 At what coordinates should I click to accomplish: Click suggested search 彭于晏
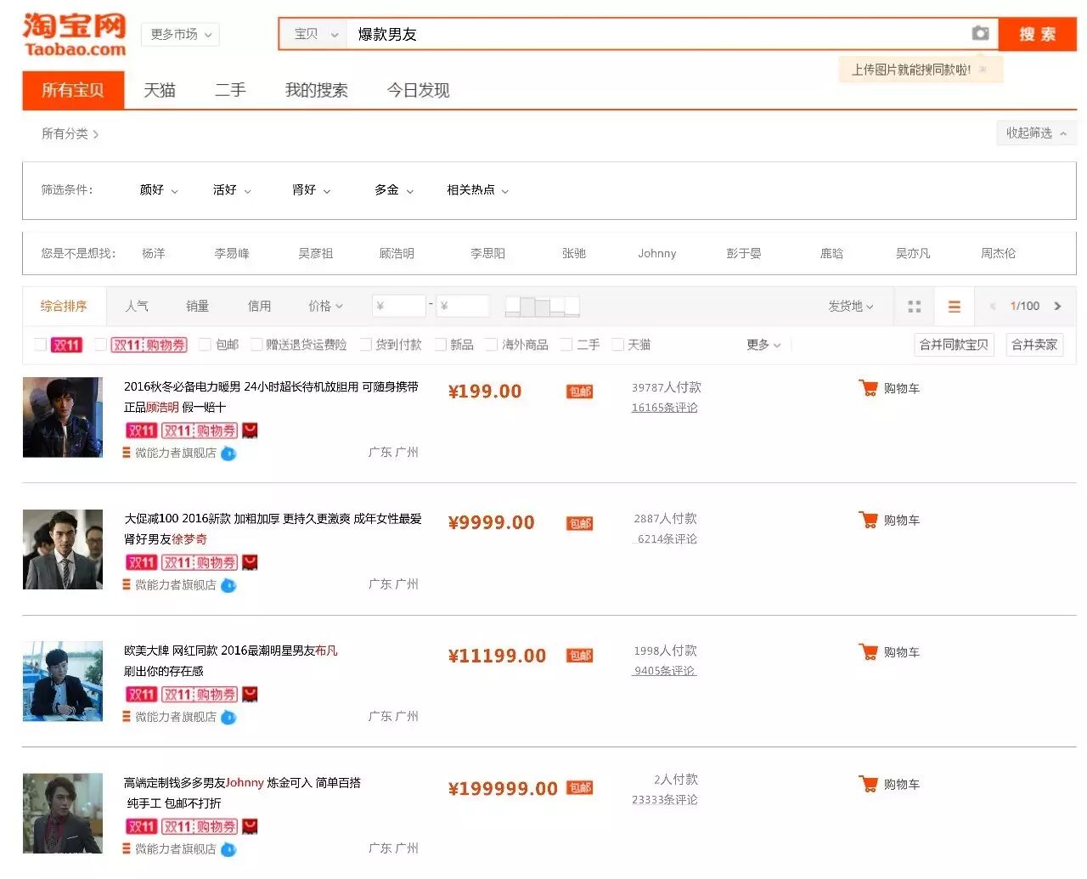(744, 253)
